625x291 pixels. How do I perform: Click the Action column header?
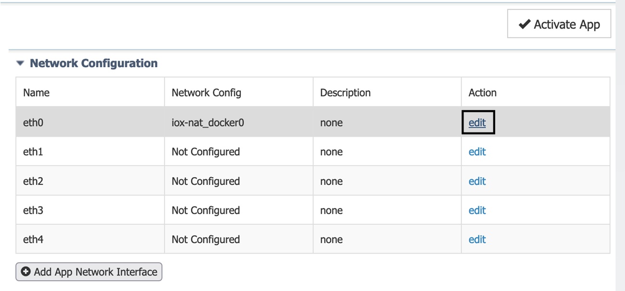[483, 92]
